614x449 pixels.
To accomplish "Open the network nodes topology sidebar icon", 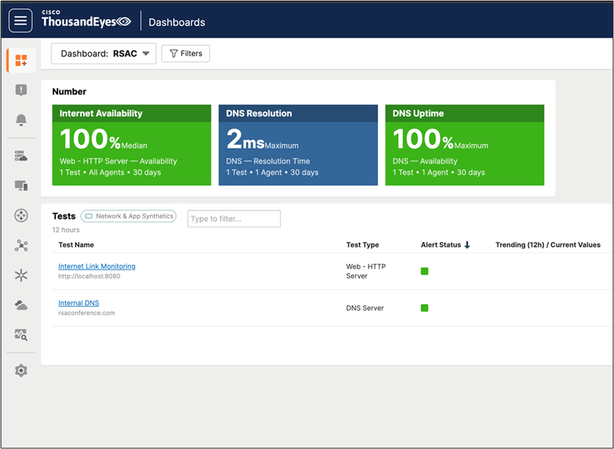I will point(21,246).
